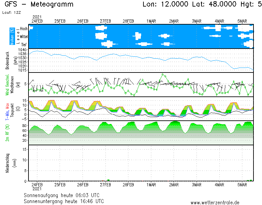Click the green Wind Geschwi. axis label
262x205 pixels.
click(7, 85)
